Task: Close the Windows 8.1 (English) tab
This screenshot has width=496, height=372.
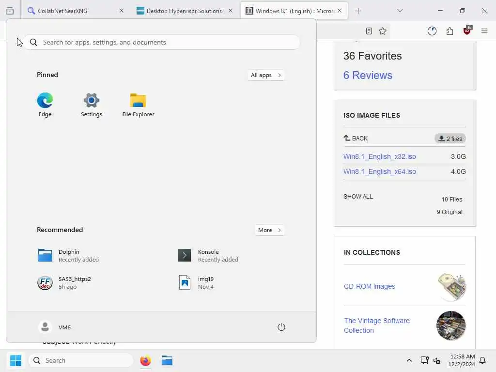Action: coord(340,11)
